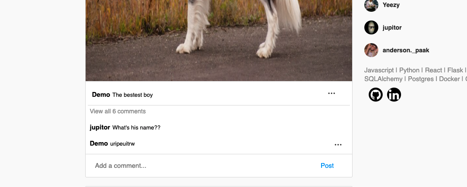Click the Python technology label
The image size is (467, 187).
pos(409,70)
